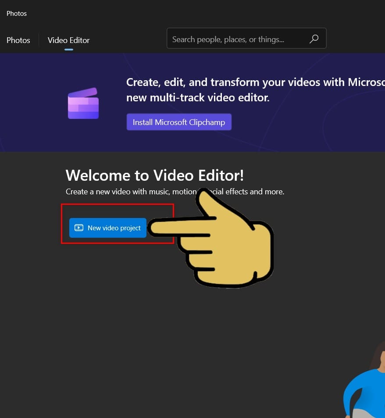Start a New video project
385x418 pixels.
pyautogui.click(x=108, y=228)
